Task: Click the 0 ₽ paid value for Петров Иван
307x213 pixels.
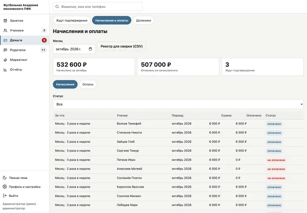Action: click(x=238, y=160)
